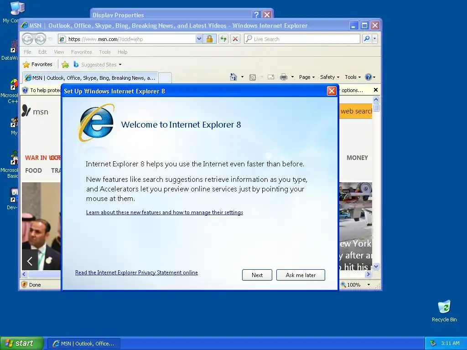Click the MONEY category on MSN page
This screenshot has width=467, height=350.
[357, 158]
